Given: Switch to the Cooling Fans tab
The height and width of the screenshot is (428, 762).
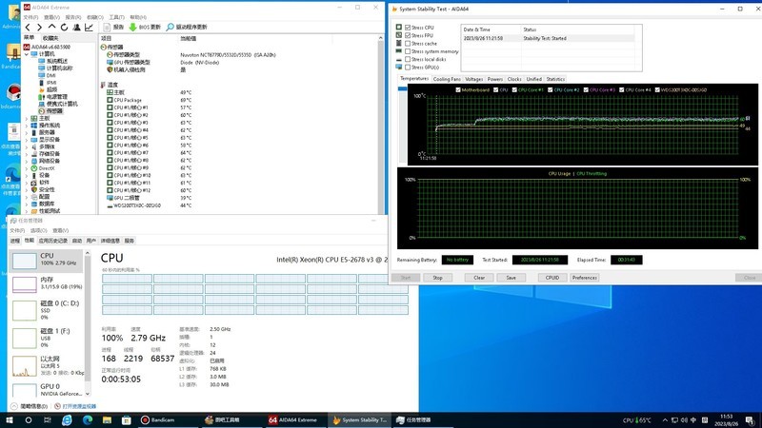Looking at the screenshot, I should tap(447, 79).
